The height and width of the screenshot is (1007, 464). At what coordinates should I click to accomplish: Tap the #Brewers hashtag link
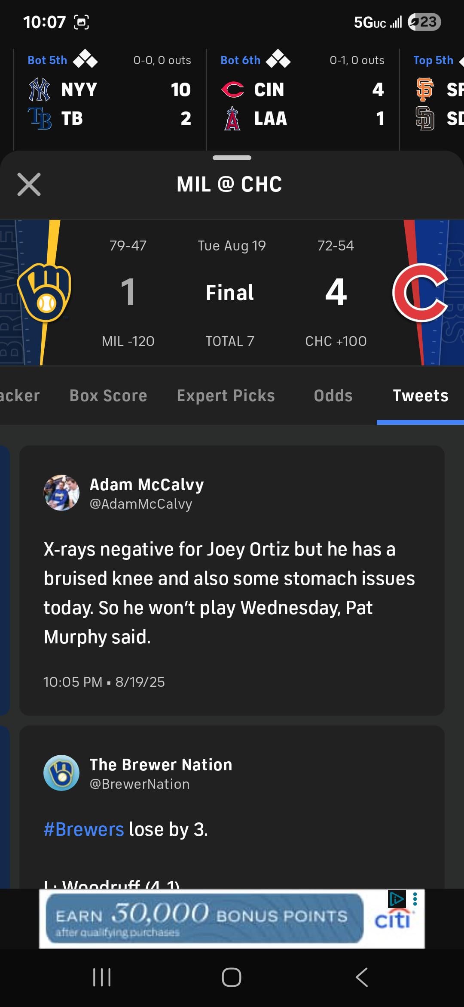coord(84,829)
